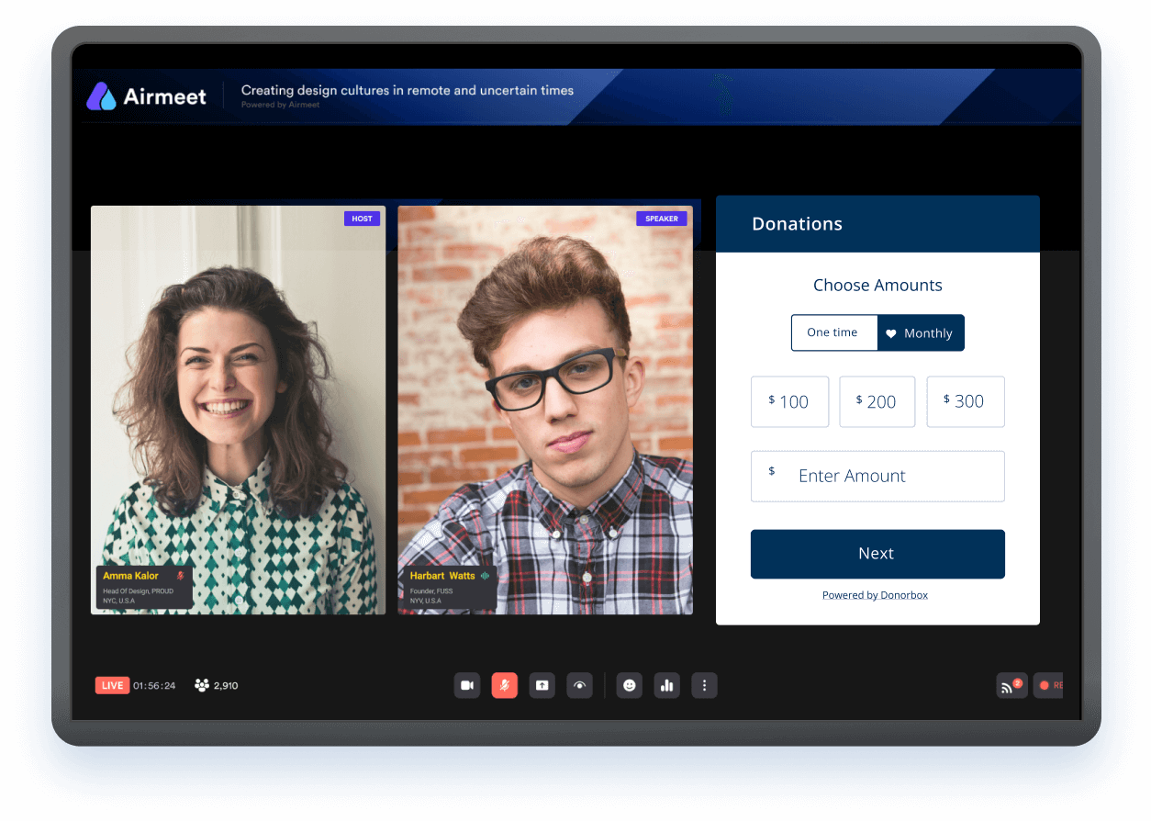Click the Airmeet logo

147,95
